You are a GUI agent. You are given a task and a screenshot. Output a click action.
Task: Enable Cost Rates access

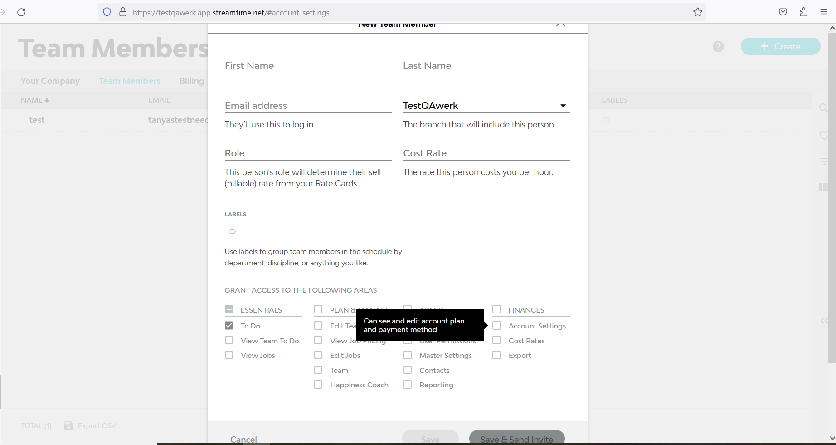497,341
